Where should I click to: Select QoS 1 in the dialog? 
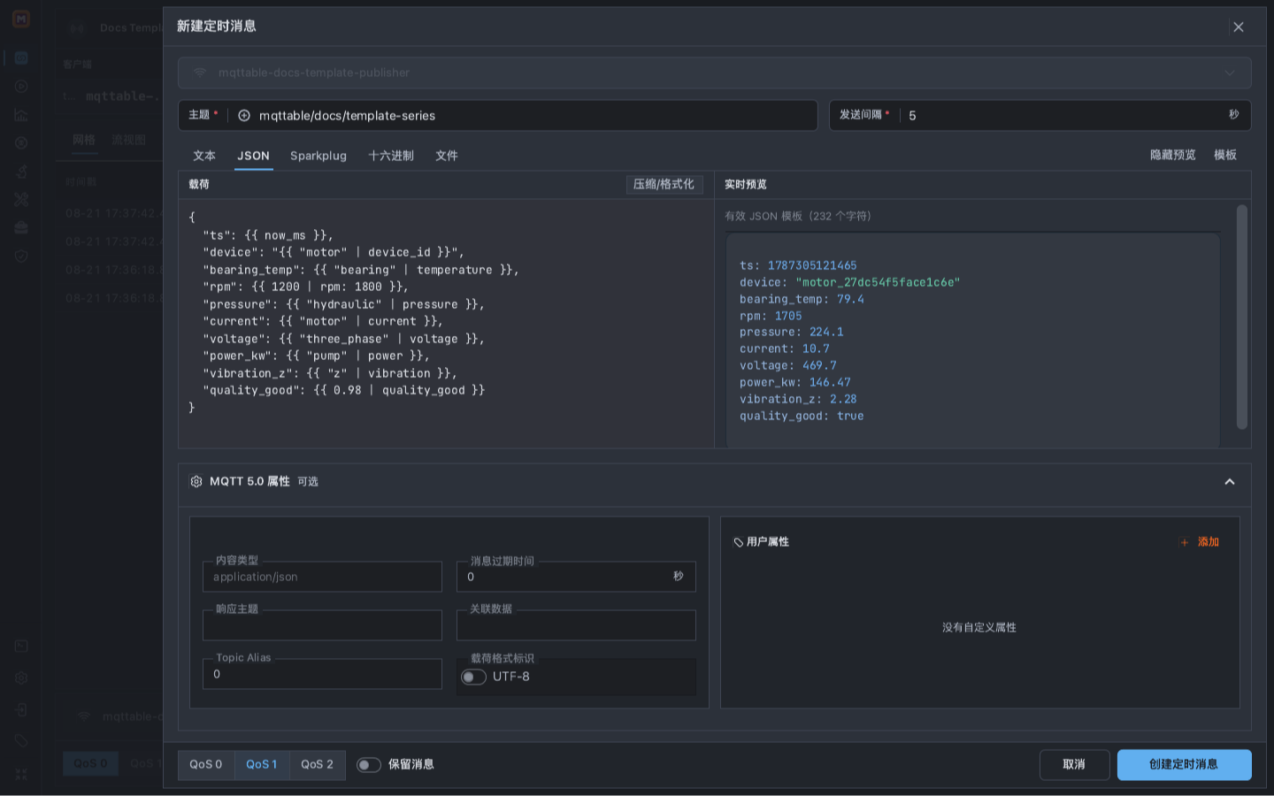coord(262,764)
